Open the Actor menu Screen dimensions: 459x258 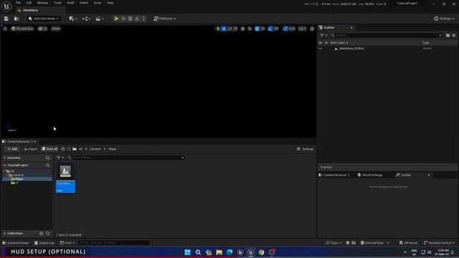pos(98,3)
